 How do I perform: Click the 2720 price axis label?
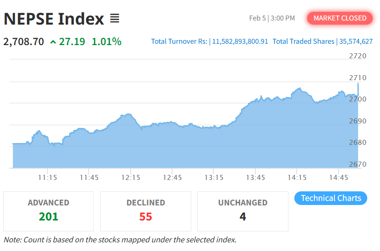[357, 56]
